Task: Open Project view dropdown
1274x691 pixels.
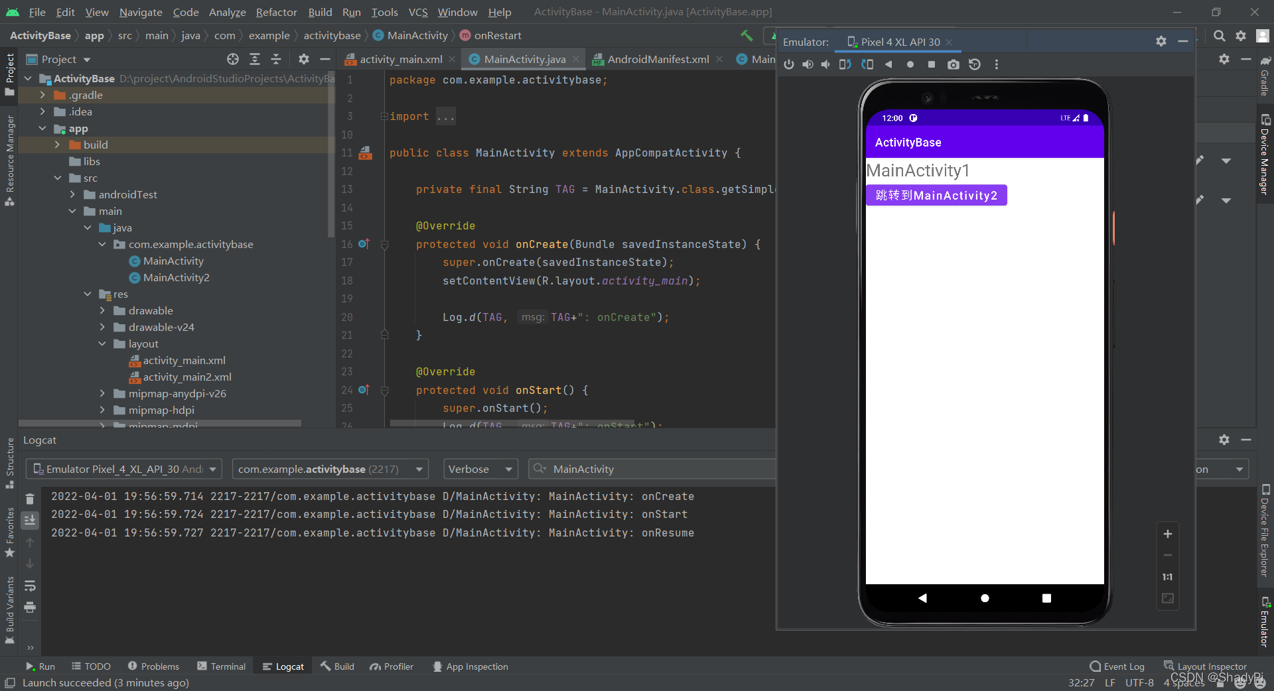Action: pyautogui.click(x=87, y=60)
